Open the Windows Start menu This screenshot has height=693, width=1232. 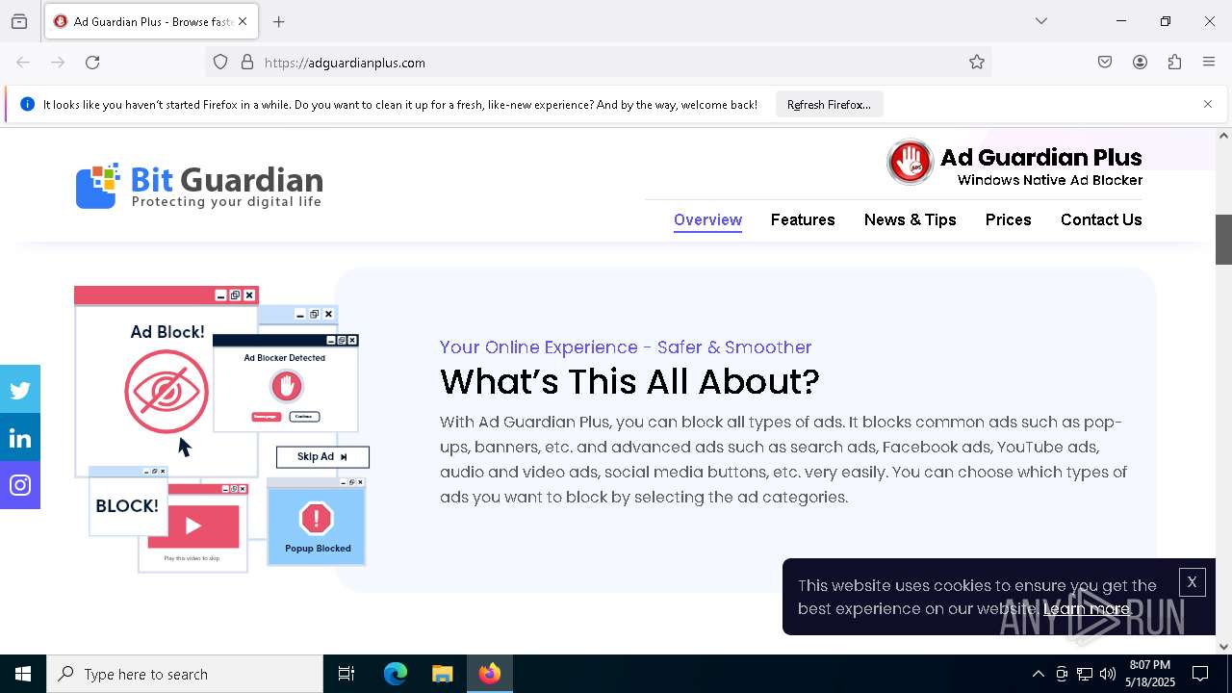(23, 674)
